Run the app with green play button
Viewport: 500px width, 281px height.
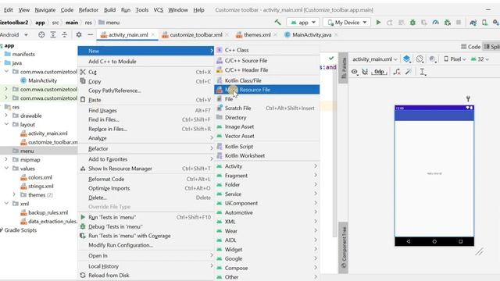[x=378, y=23]
